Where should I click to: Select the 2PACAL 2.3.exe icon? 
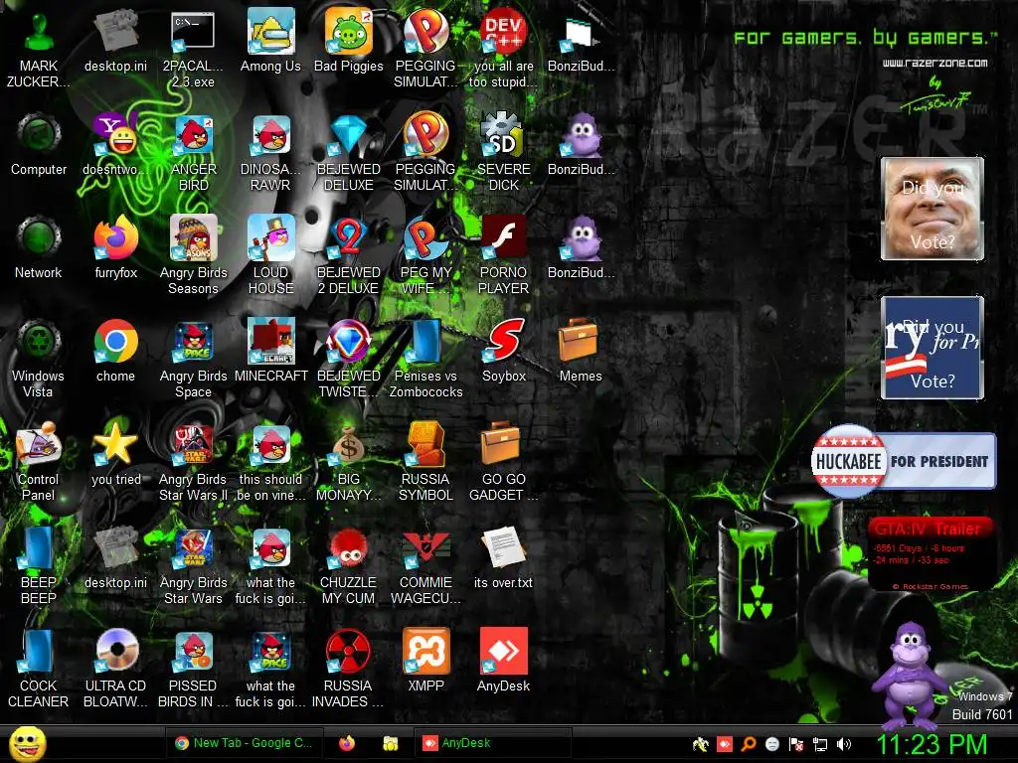coord(193,49)
